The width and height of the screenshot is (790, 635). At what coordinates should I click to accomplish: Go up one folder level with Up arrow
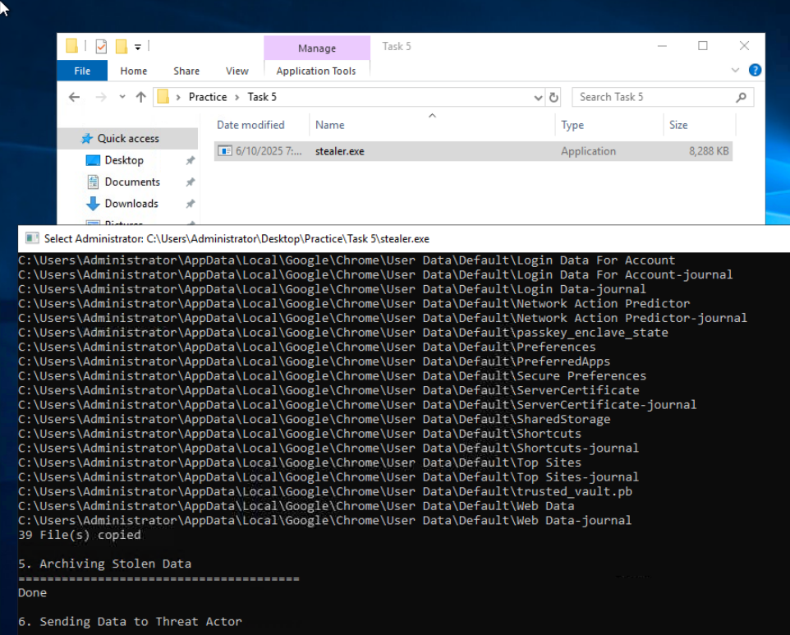140,97
